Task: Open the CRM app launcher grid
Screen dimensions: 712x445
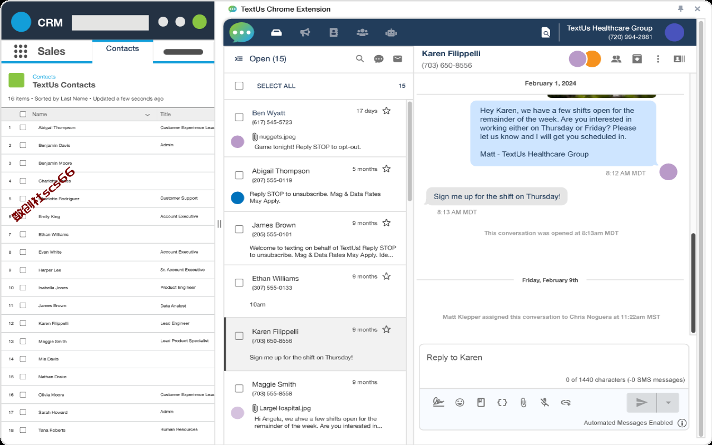Action: [x=21, y=51]
